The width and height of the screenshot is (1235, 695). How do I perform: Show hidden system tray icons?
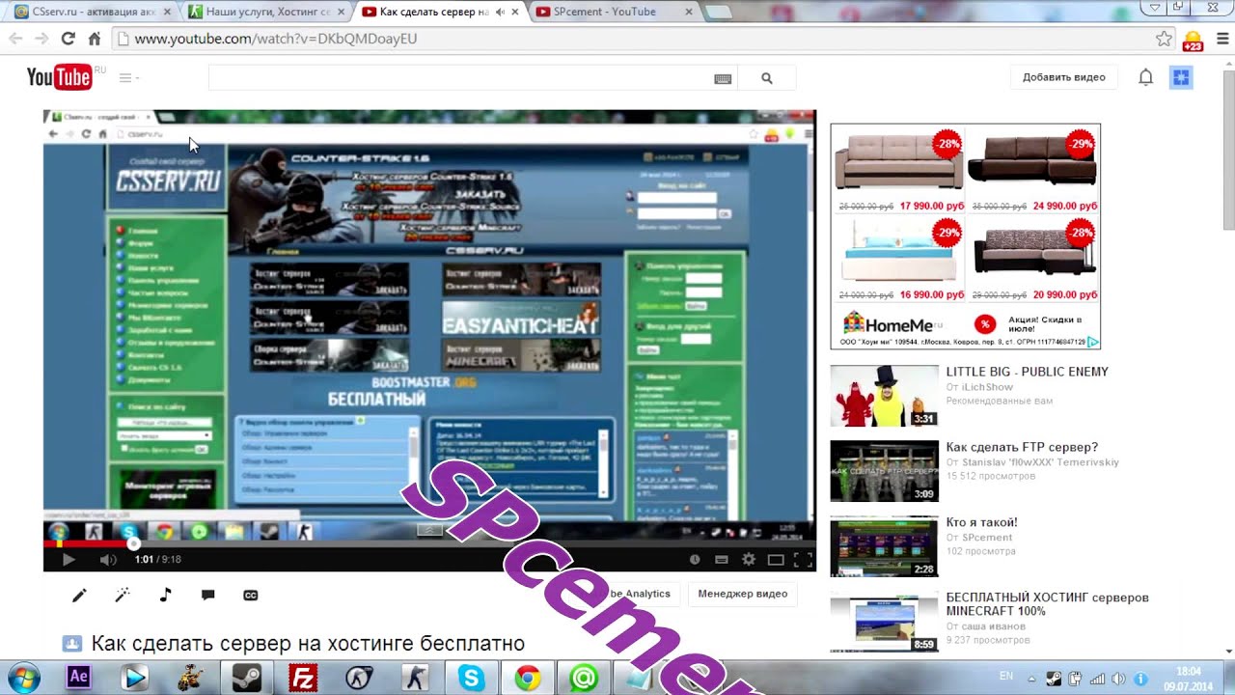(1031, 679)
